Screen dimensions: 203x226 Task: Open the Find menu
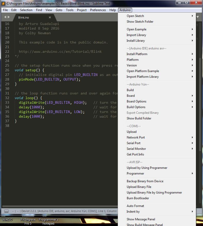39,10
